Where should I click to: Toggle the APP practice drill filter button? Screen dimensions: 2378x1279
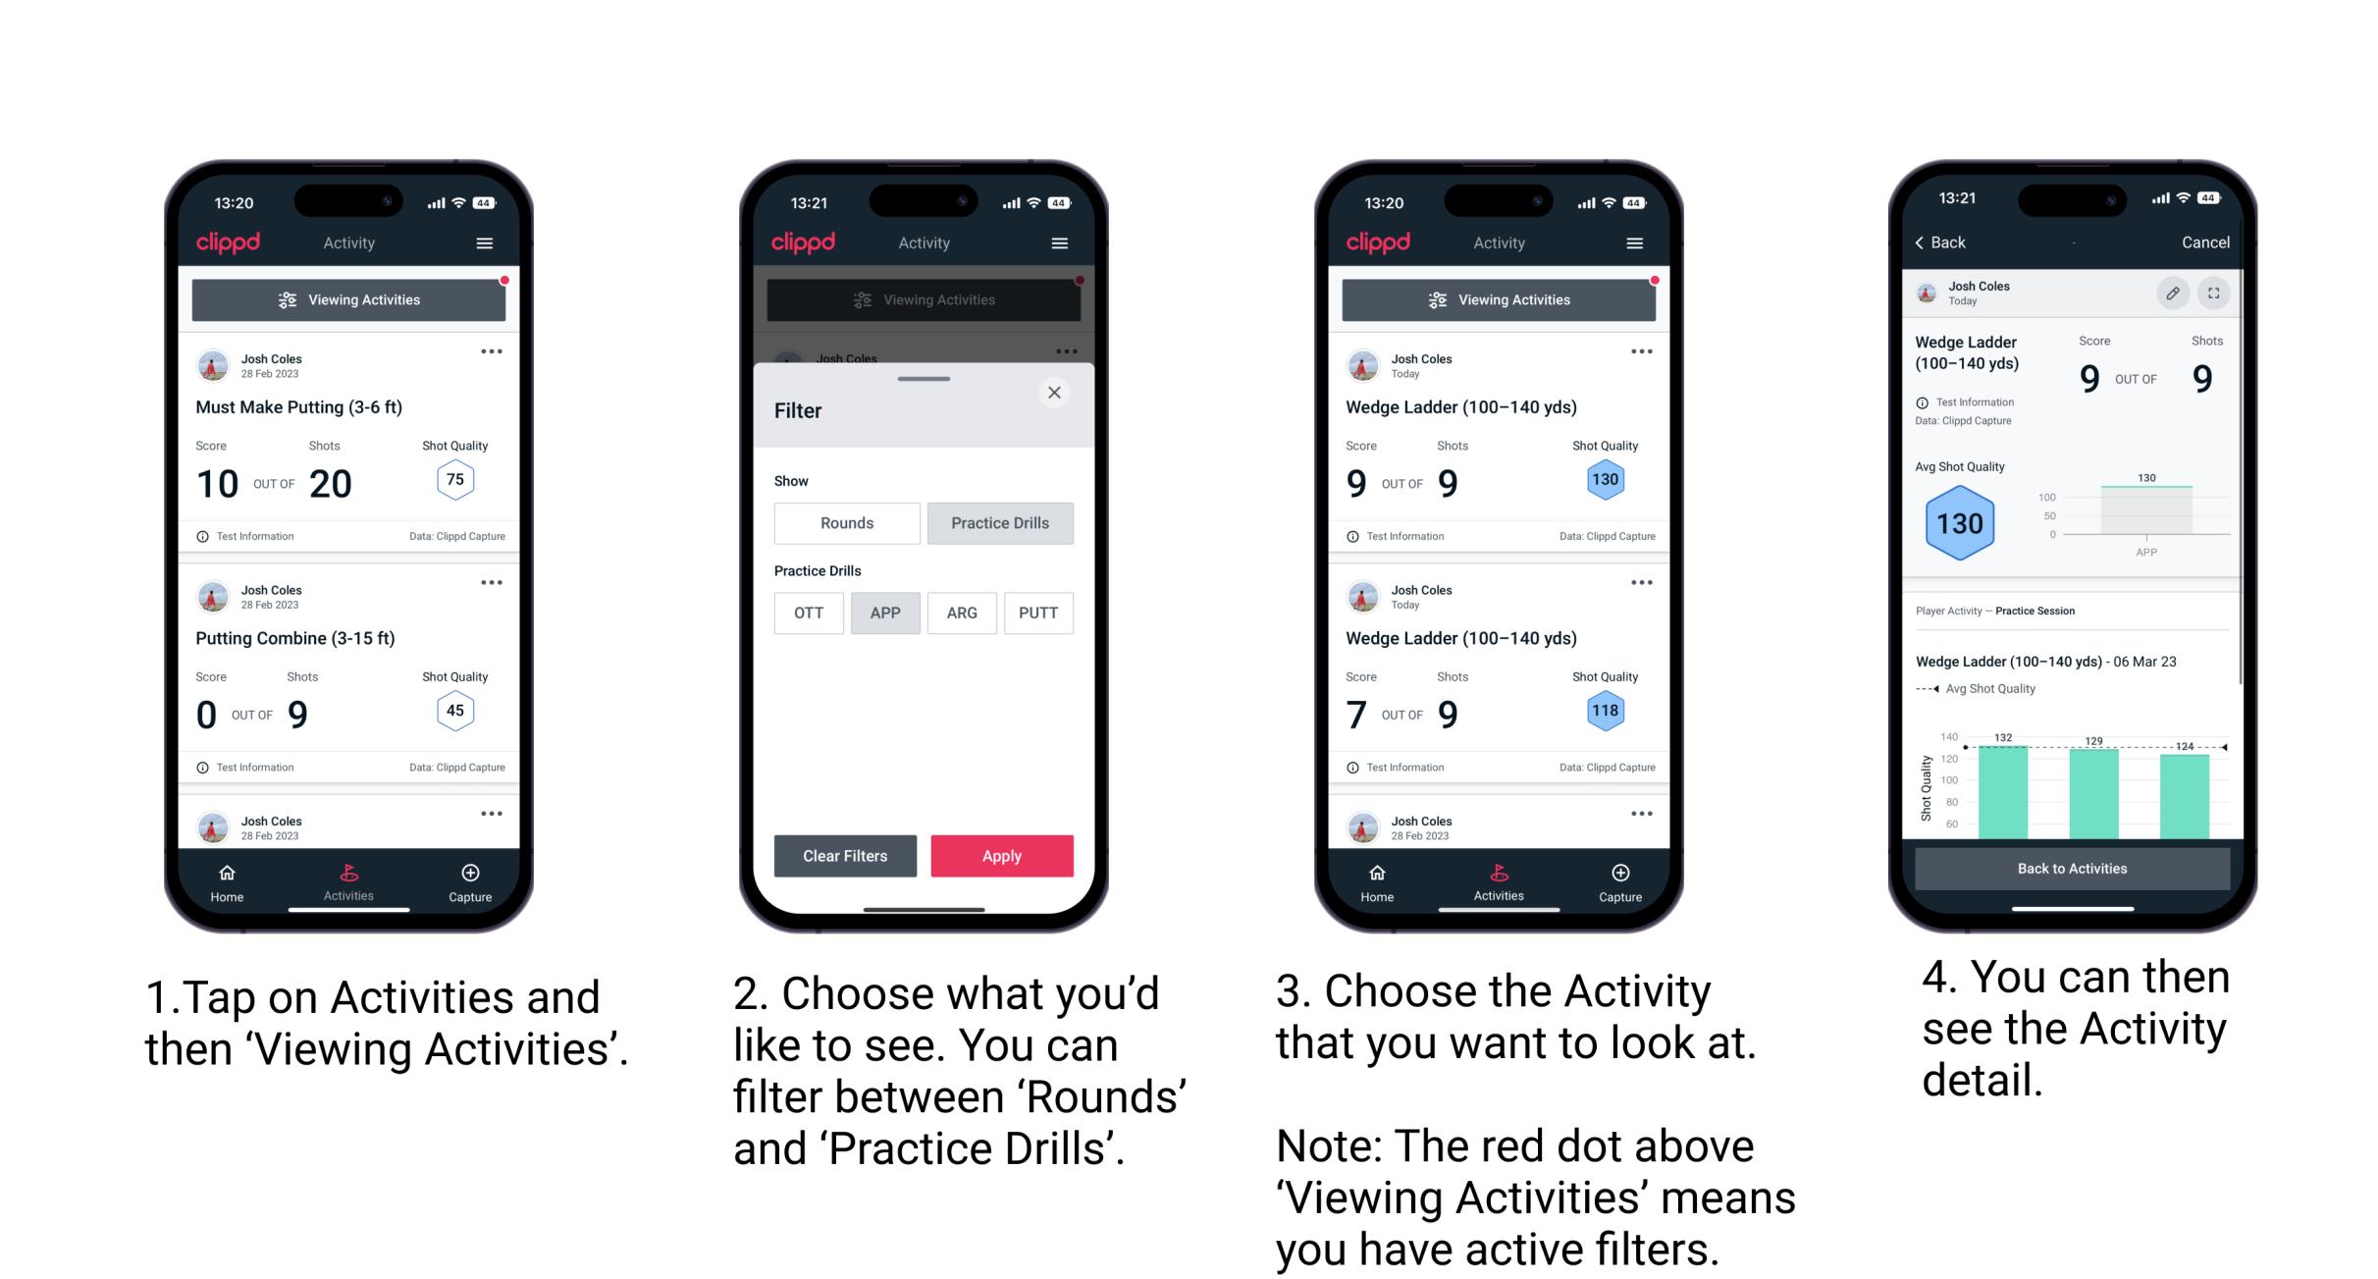click(882, 612)
